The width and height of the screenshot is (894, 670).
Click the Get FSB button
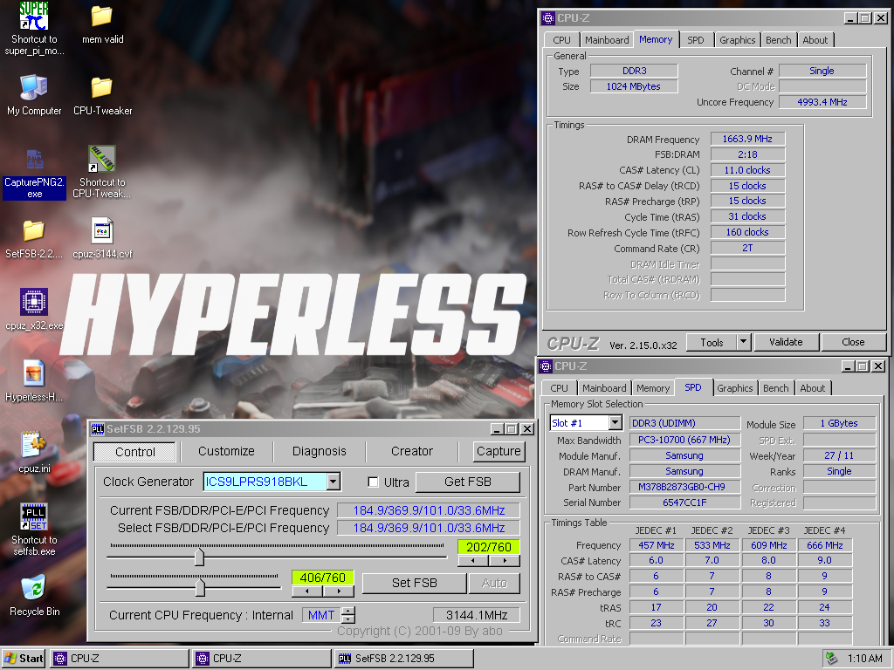click(x=468, y=482)
